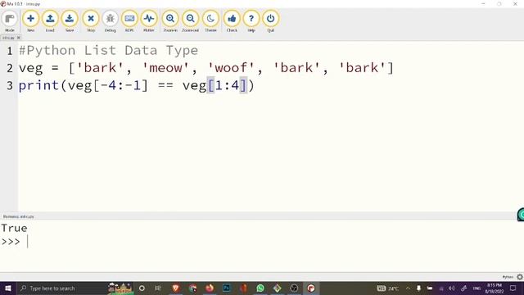Click the 'woof' string on line 2
Viewport: 524px width, 295px height.
[x=231, y=68]
